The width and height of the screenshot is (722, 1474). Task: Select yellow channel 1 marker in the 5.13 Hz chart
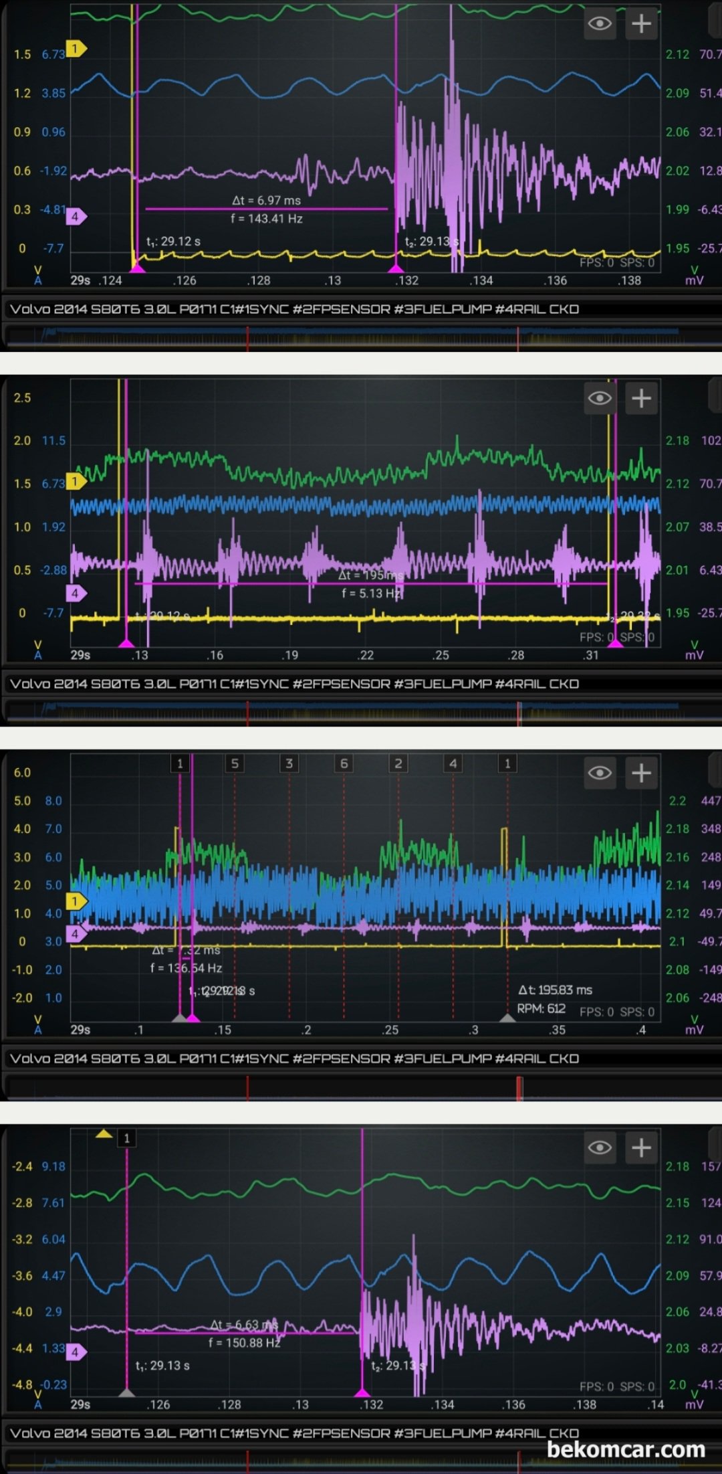[x=76, y=481]
